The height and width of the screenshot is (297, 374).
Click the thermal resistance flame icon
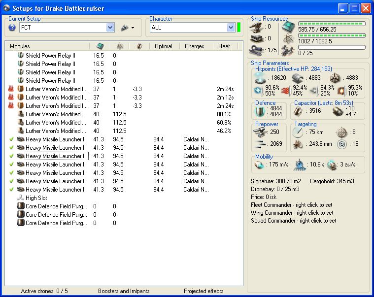[285, 90]
